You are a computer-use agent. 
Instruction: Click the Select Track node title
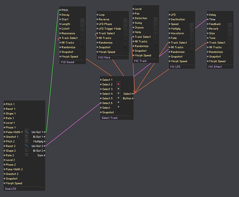coord(109,118)
